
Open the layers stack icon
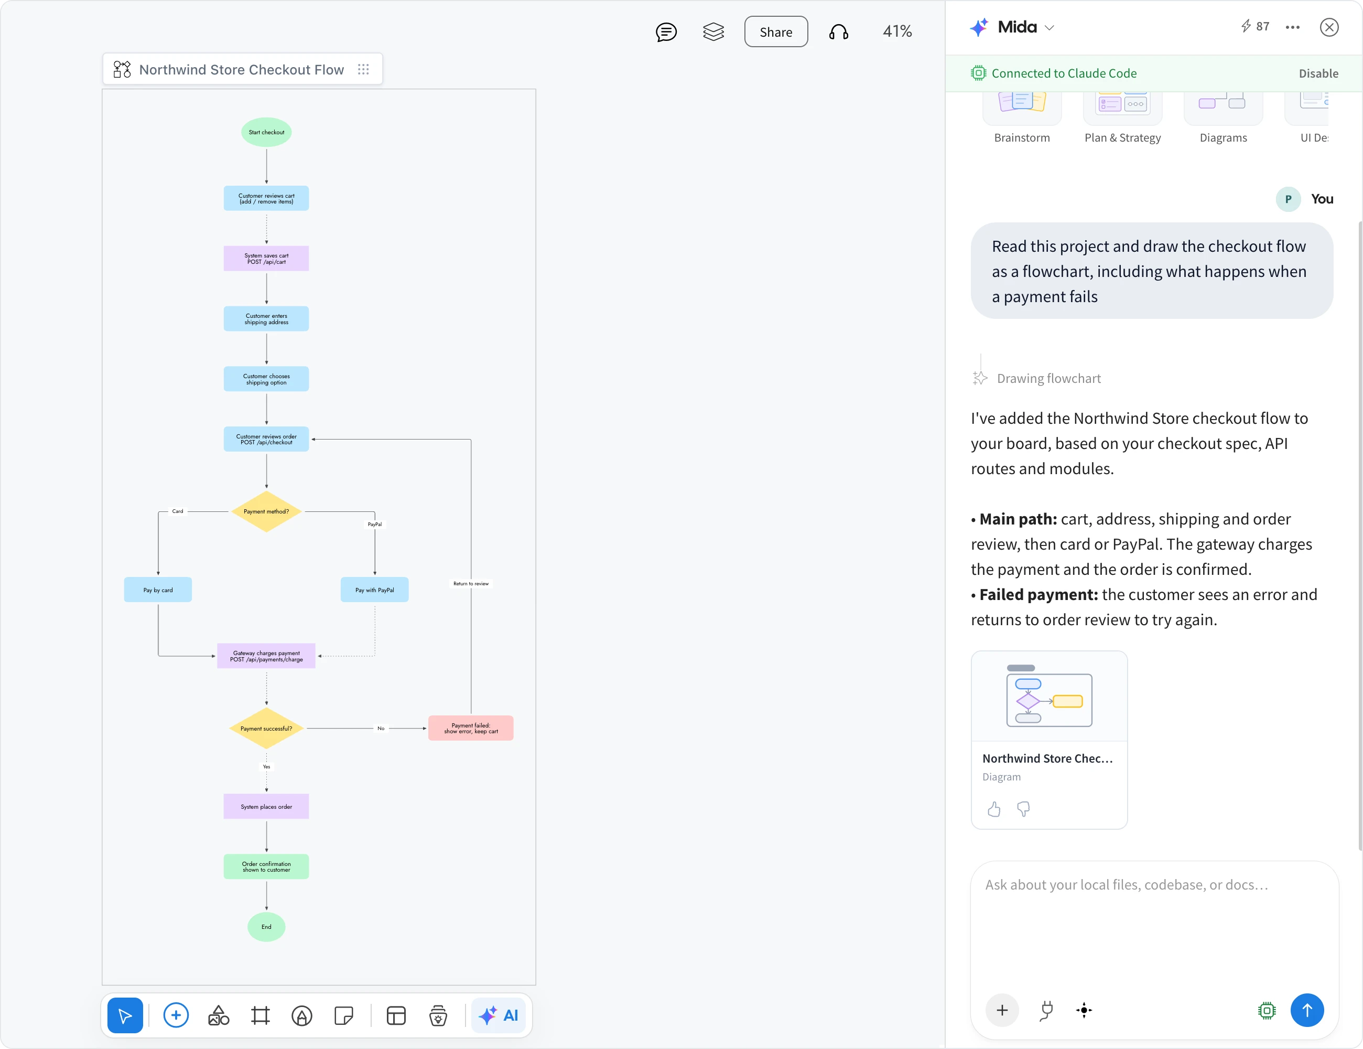[x=713, y=32]
